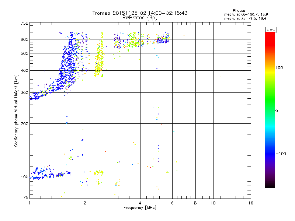The width and height of the screenshot is (295, 221).
Task: Click the "mean, sd,X: 79.5, 18.4" line
Action: (245, 18)
